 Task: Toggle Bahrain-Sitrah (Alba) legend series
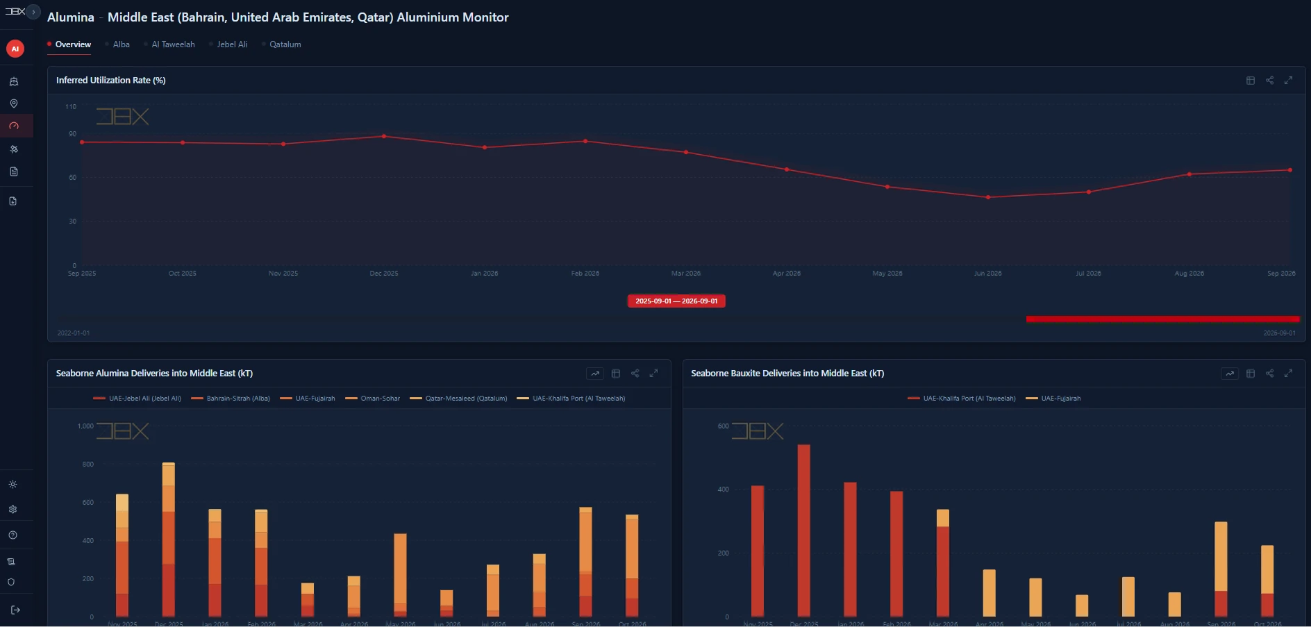[x=231, y=399]
